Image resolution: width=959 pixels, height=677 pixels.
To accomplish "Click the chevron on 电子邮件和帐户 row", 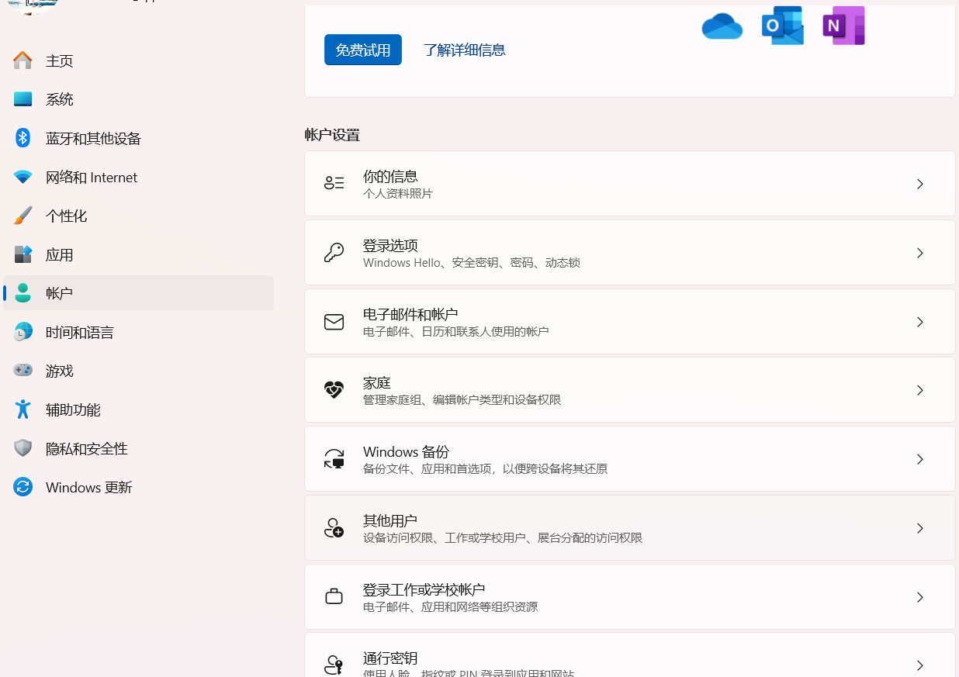I will point(920,322).
